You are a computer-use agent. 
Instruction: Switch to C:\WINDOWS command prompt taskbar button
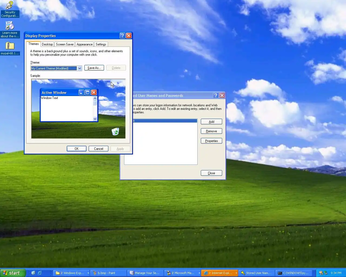[294, 273]
